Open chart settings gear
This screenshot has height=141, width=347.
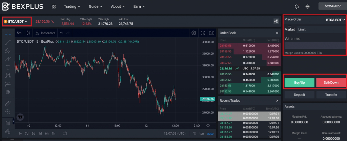[194, 33]
